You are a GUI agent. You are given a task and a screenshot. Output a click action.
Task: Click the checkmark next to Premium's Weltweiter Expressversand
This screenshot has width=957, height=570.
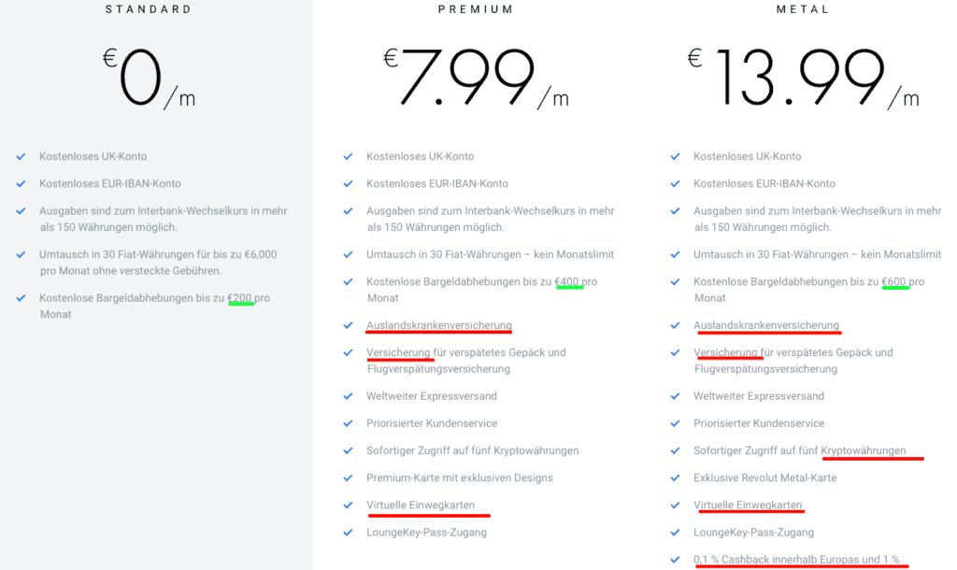coord(348,396)
